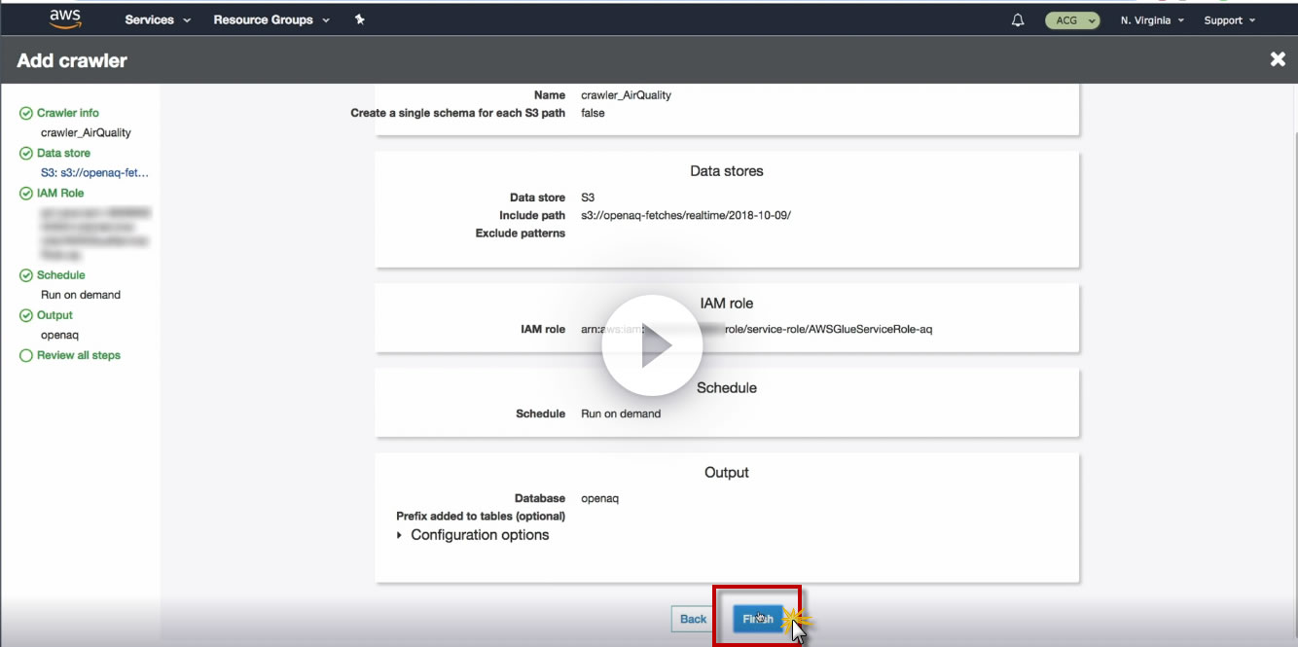Select the Review all steps item
The width and height of the screenshot is (1298, 647).
[79, 355]
